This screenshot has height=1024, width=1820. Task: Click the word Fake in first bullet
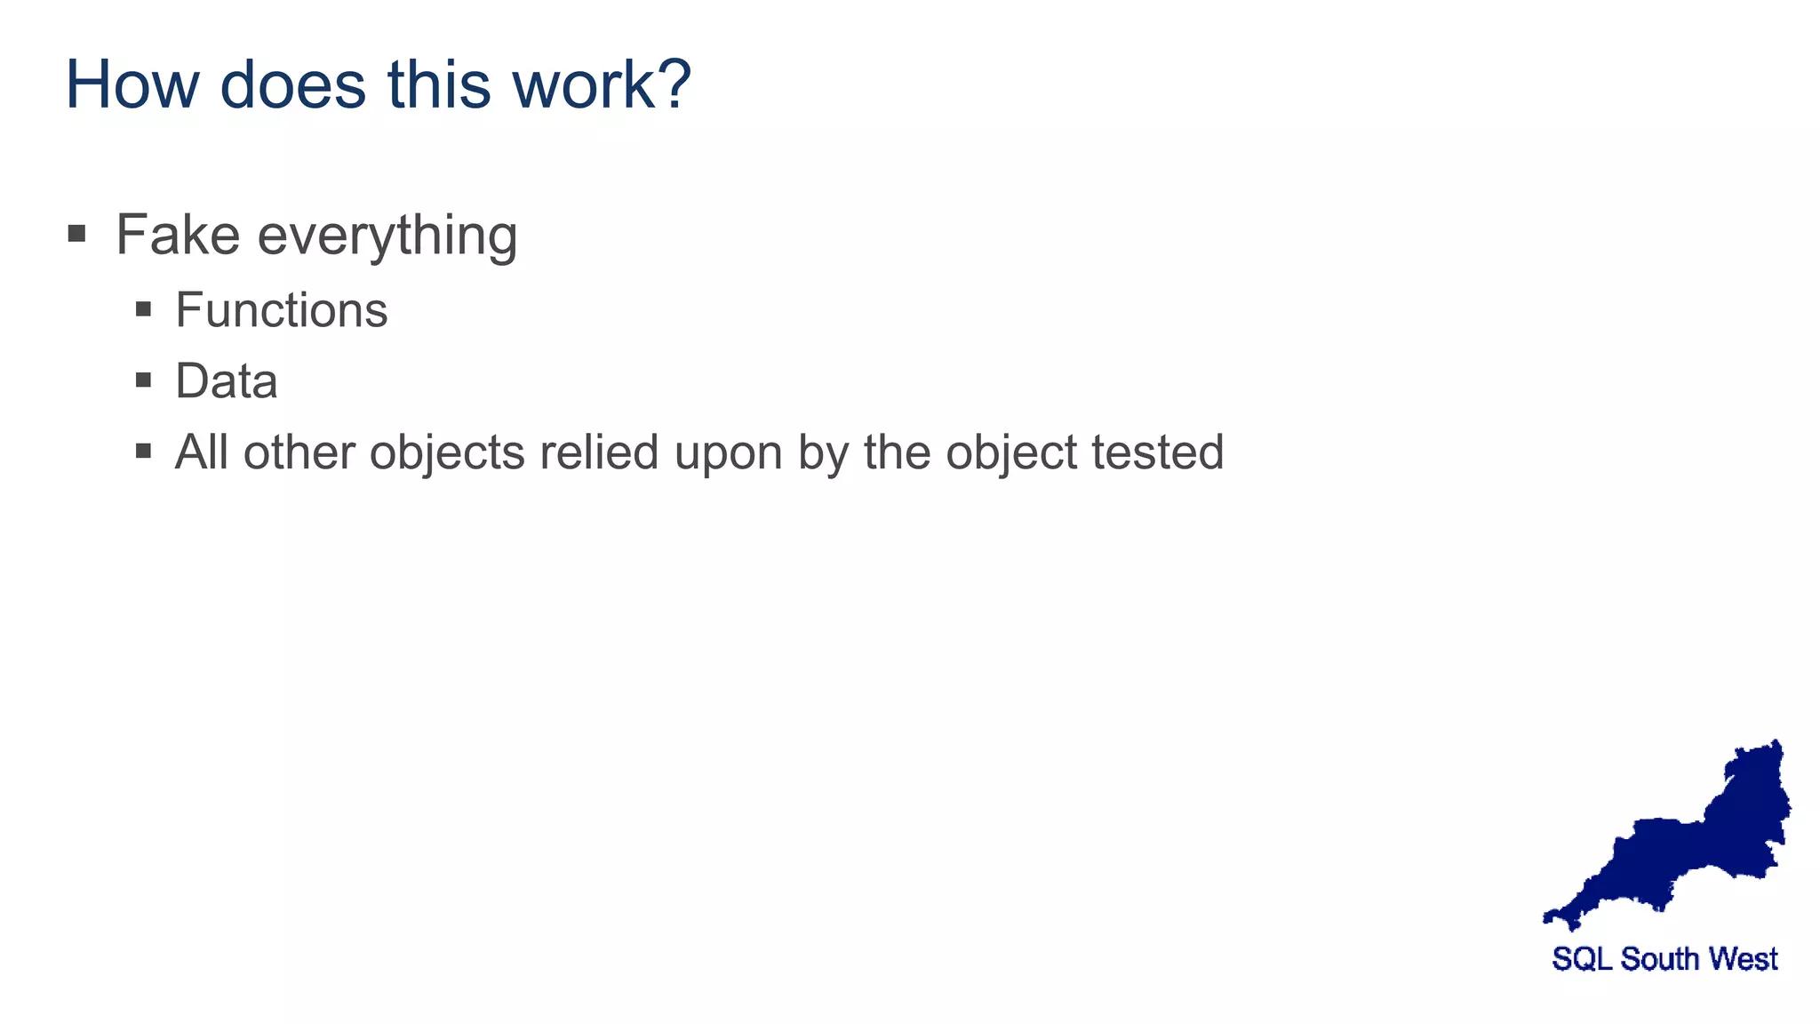pyautogui.click(x=178, y=236)
